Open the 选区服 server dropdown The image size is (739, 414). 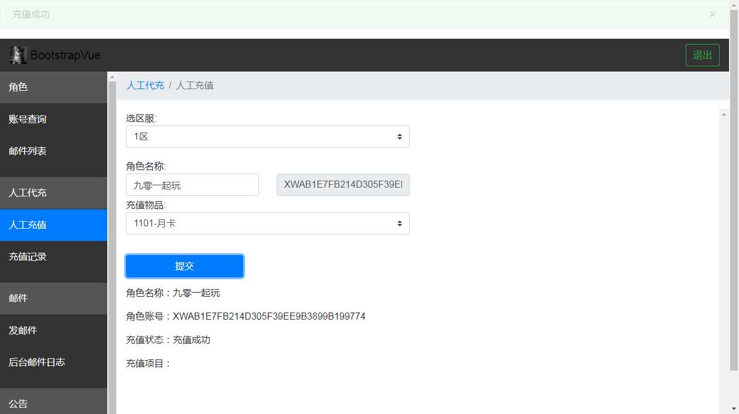(267, 136)
